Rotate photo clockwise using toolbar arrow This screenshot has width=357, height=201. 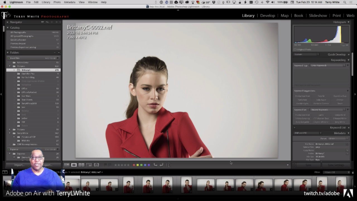click(x=161, y=165)
